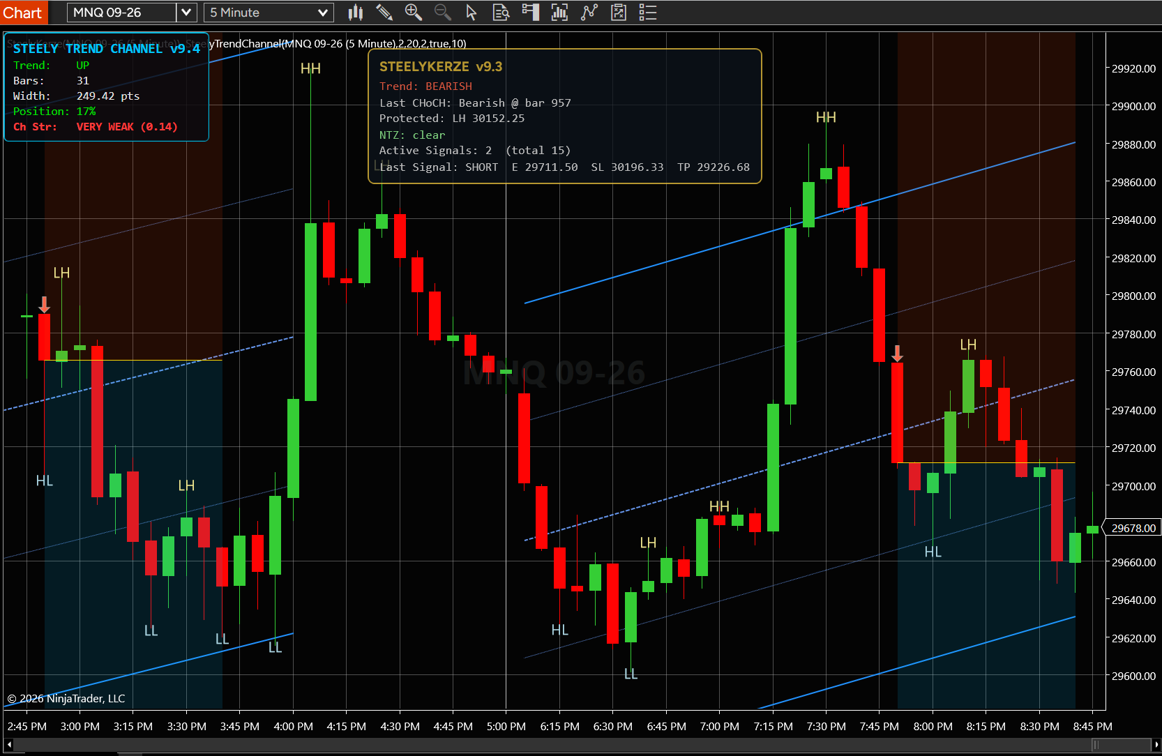Click the 'Active Signals: 2 (total 15)' line
Viewport: 1162px width, 756px height.
[475, 150]
